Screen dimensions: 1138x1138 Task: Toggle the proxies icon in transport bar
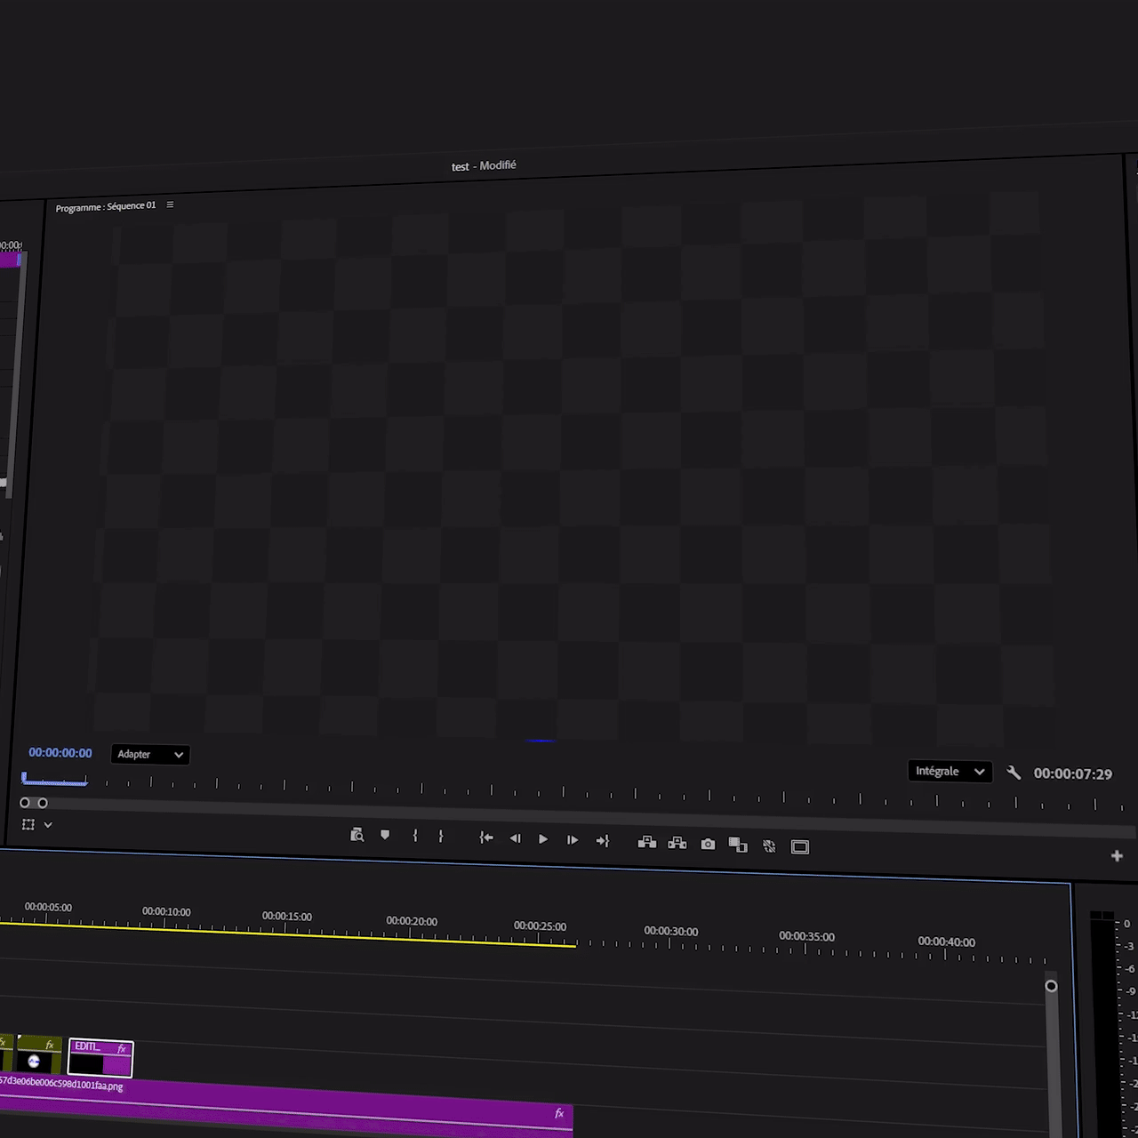pyautogui.click(x=769, y=846)
